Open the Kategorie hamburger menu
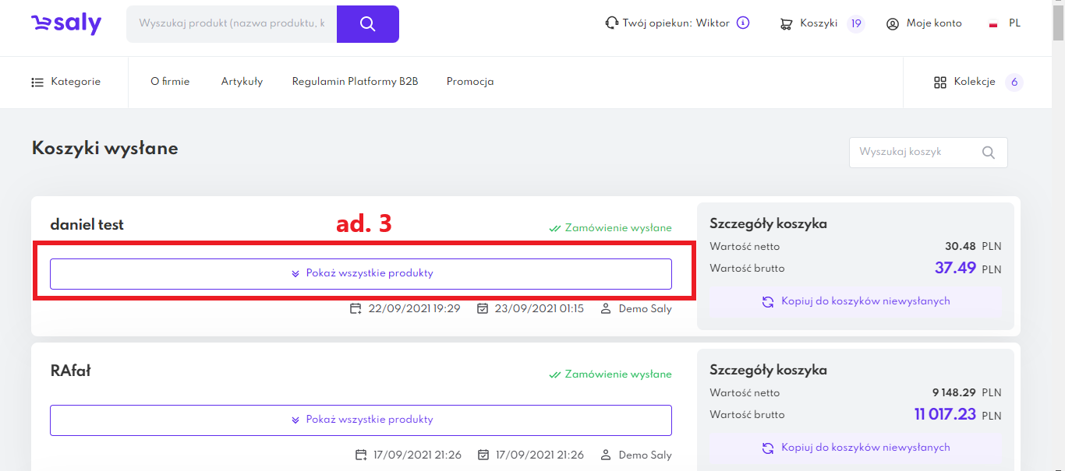Screen dimensions: 1065x471 pyautogui.click(x=37, y=82)
